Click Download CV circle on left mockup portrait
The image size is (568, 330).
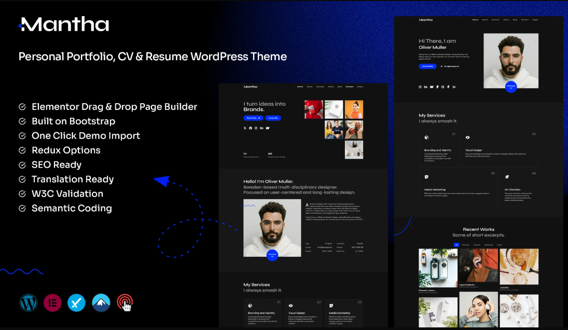coord(272,255)
